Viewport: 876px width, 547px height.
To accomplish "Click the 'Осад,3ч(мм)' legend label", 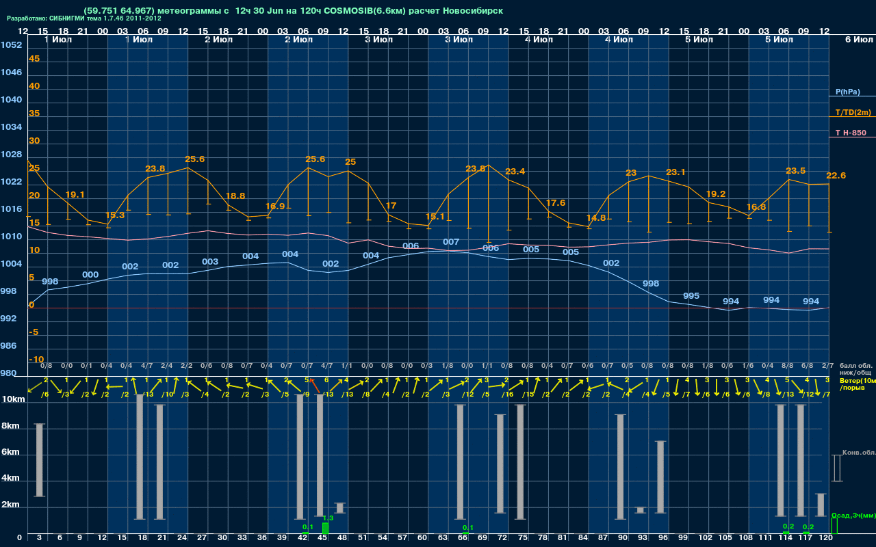I will [852, 516].
